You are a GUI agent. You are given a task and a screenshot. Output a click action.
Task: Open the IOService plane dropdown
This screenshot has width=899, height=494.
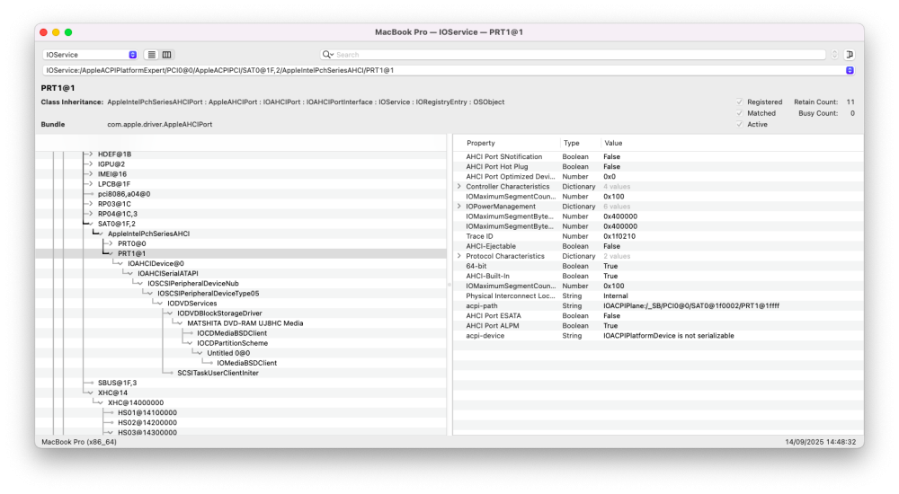pos(91,55)
